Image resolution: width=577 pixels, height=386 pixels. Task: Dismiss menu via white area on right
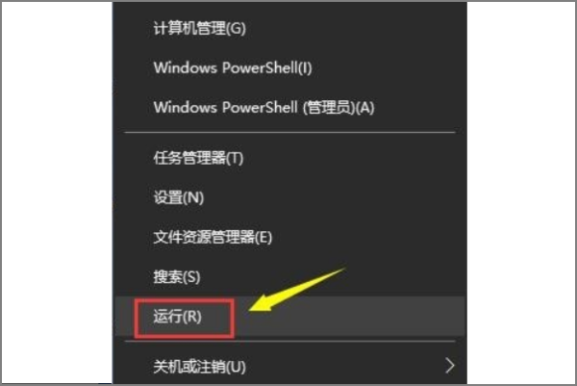(x=520, y=193)
